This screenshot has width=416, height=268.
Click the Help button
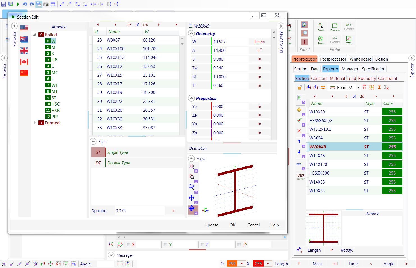click(275, 225)
